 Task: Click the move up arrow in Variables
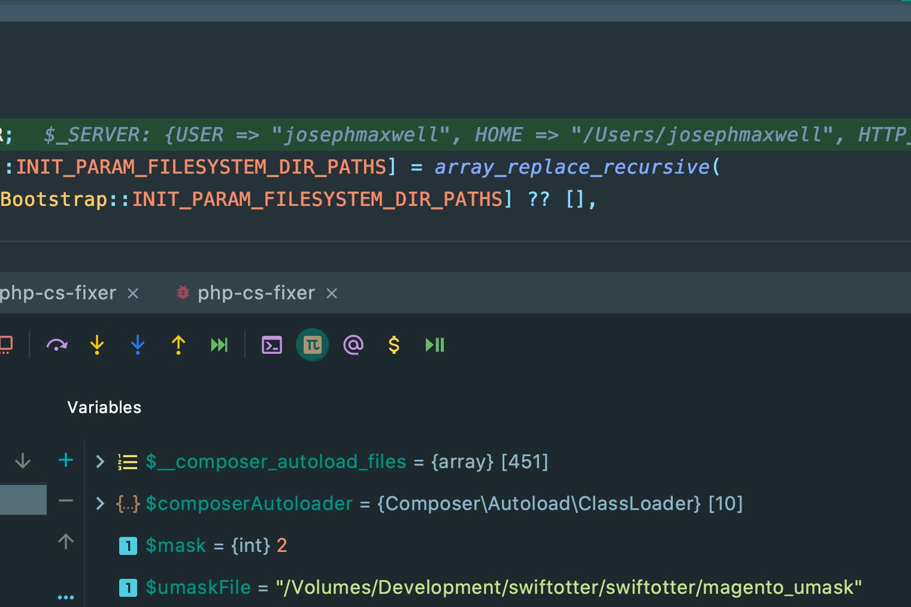pyautogui.click(x=66, y=542)
